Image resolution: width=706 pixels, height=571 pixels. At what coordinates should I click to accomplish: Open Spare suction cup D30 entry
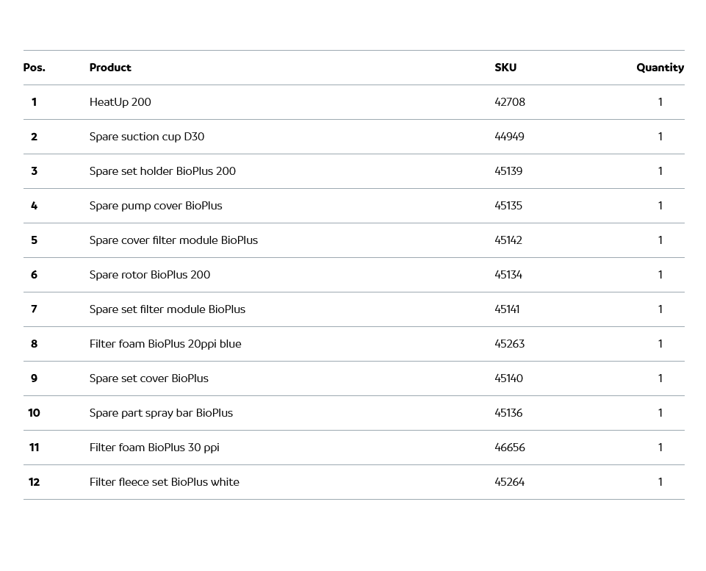(147, 137)
